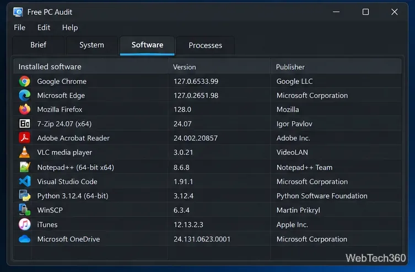
Task: Open the File menu
Action: click(x=20, y=28)
